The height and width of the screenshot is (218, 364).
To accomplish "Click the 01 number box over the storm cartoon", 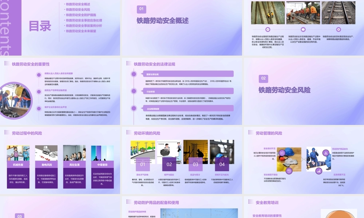I will point(143,164).
